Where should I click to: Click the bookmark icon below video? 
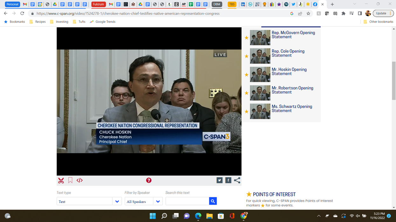(x=70, y=180)
